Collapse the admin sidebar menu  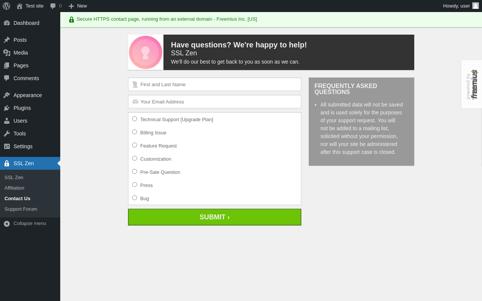tap(30, 223)
